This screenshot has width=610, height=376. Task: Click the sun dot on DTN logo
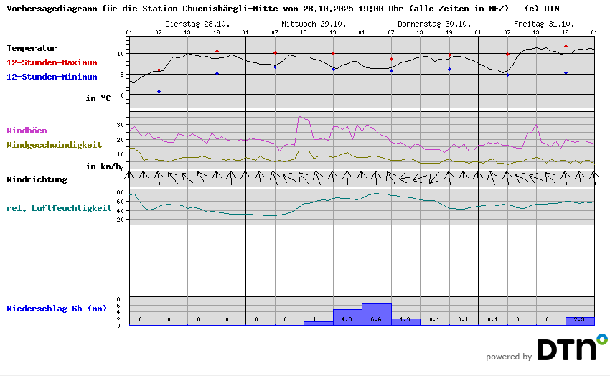point(602,338)
